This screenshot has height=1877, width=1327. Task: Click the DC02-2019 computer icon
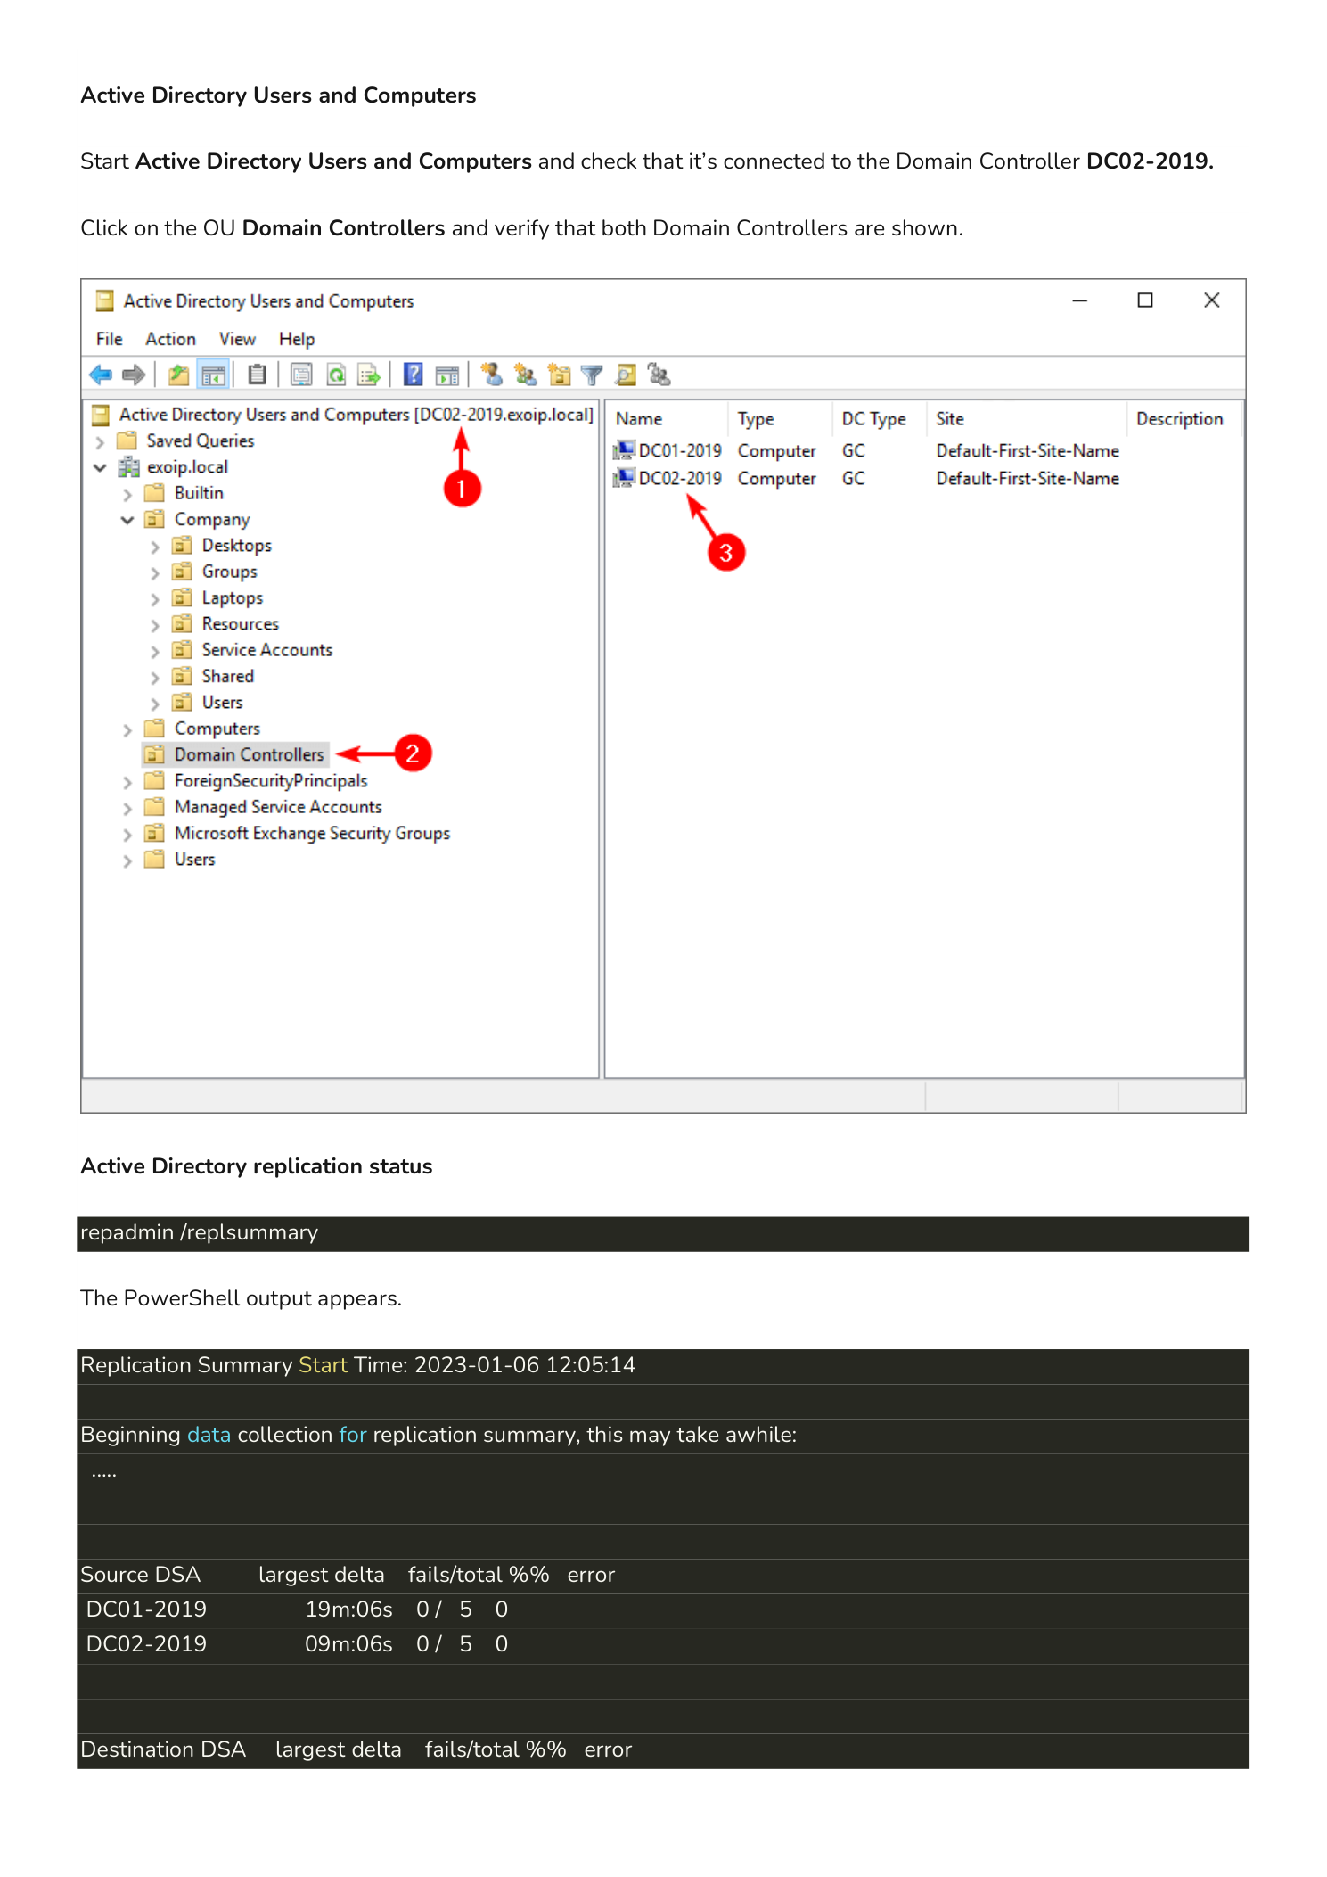coord(624,479)
